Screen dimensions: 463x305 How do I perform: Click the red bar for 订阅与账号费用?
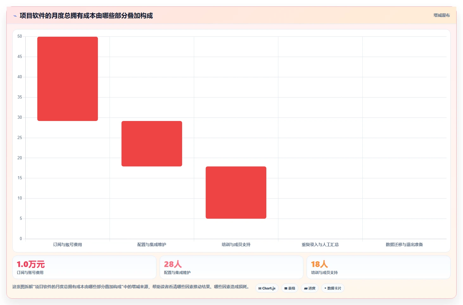click(67, 79)
